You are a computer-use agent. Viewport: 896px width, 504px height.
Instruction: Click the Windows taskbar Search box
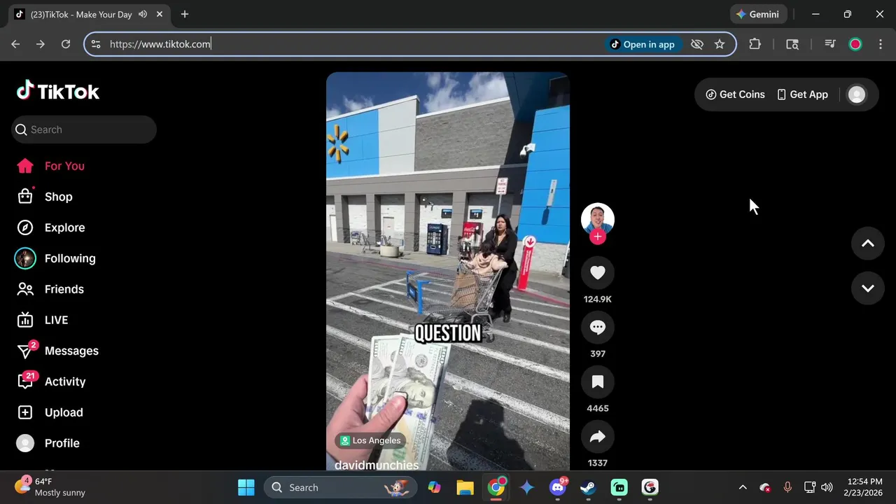[x=340, y=487]
